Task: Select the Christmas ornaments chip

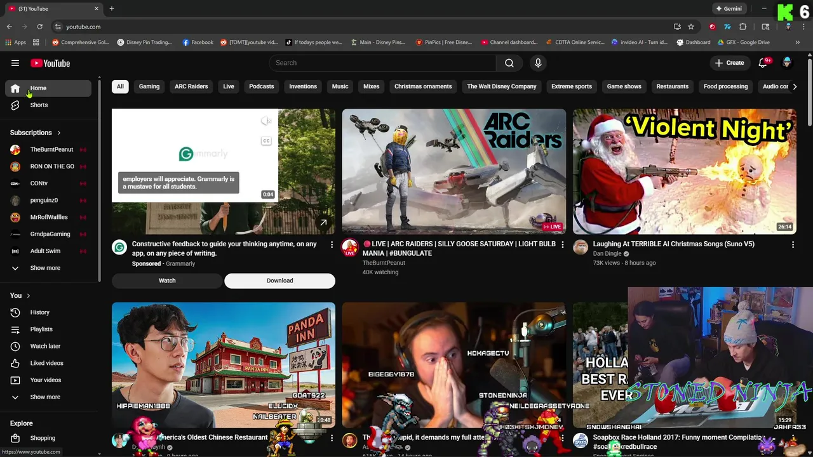Action: pyautogui.click(x=423, y=86)
